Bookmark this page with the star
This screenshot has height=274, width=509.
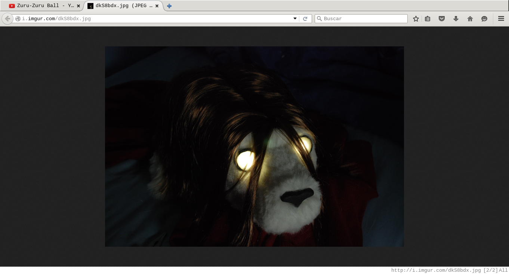[416, 19]
